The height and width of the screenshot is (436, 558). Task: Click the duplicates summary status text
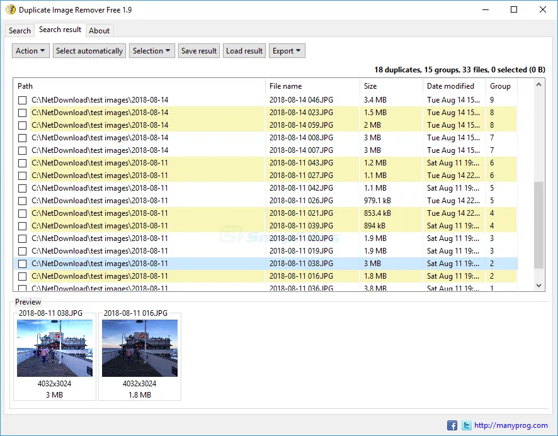[x=459, y=70]
